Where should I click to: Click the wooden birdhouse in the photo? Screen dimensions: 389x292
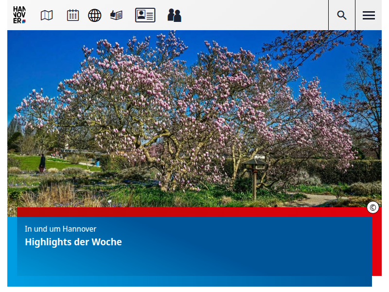click(254, 165)
